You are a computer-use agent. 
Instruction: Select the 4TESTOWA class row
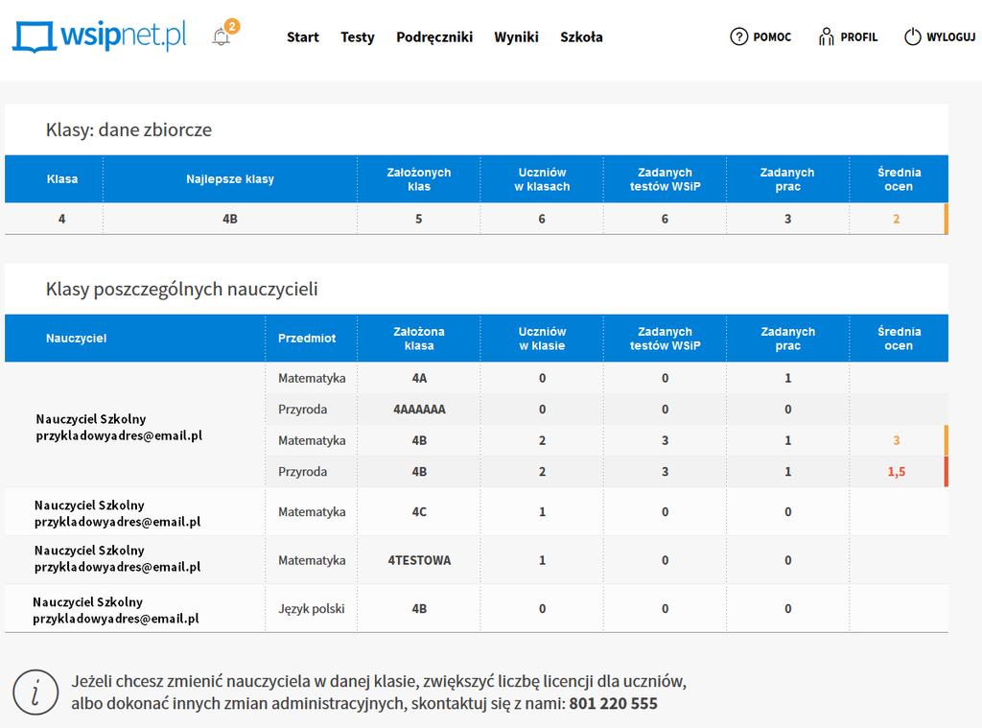click(477, 560)
